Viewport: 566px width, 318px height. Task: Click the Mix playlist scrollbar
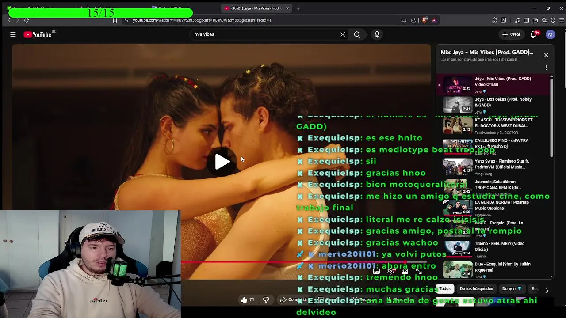click(x=551, y=117)
